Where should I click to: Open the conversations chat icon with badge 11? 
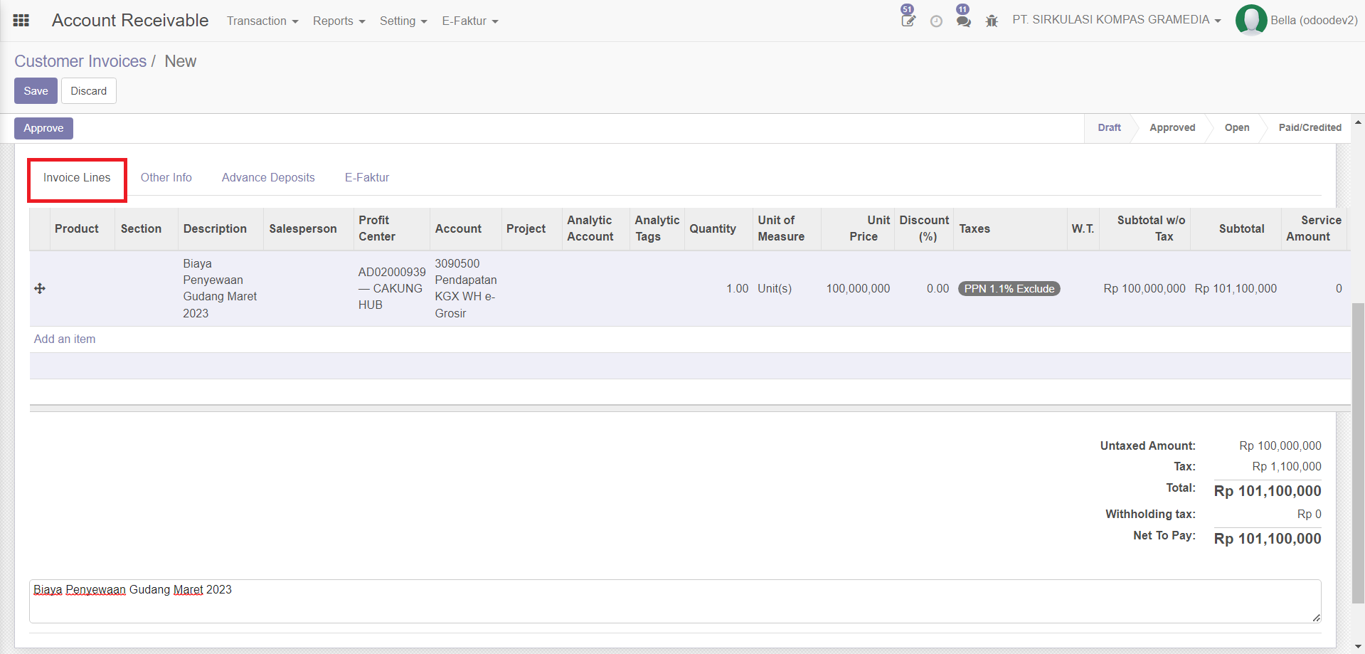pyautogui.click(x=963, y=21)
